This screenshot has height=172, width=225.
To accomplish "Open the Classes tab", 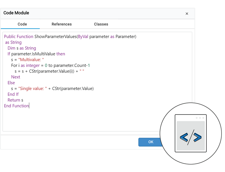I will click(x=101, y=24).
